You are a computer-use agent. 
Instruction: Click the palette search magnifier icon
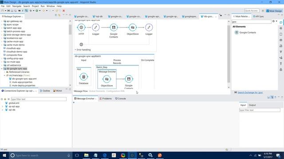pyautogui.click(x=281, y=22)
